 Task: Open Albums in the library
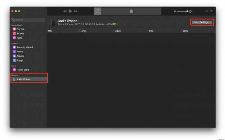[20, 56]
